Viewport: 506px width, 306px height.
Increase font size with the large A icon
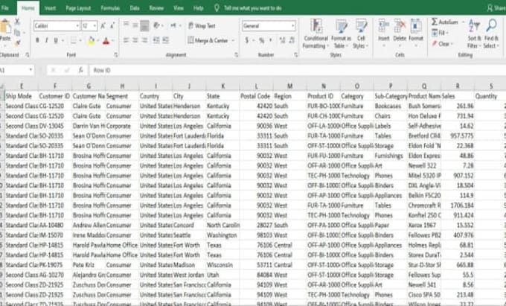pos(103,25)
